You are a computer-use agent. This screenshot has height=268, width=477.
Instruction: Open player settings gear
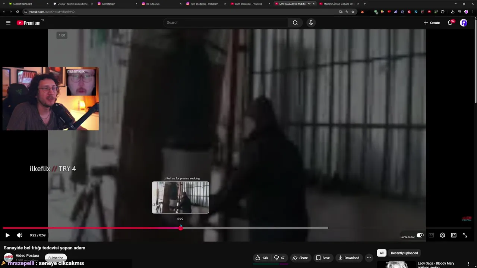(x=442, y=235)
